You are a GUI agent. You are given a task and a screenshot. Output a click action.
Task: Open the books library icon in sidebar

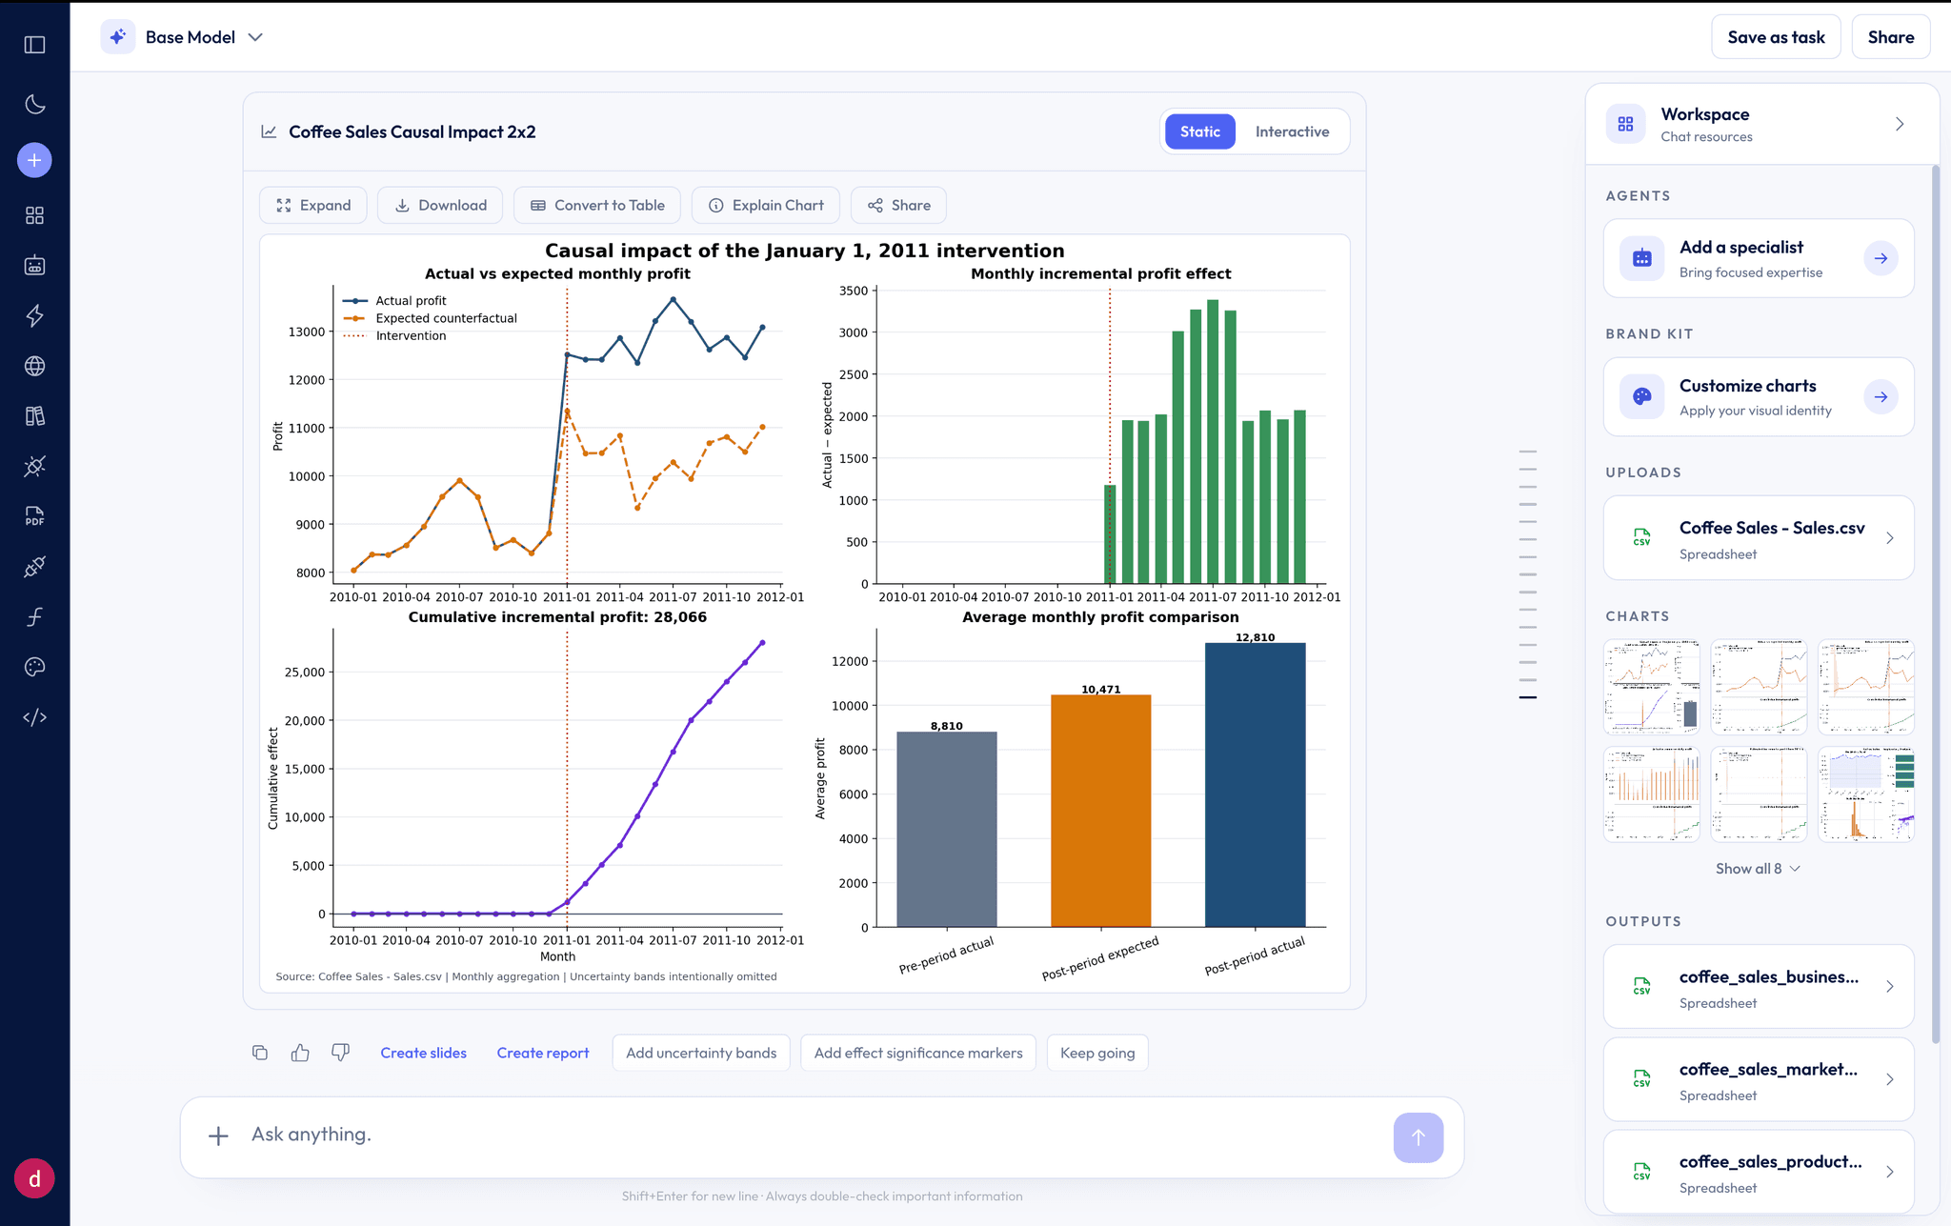(x=35, y=416)
